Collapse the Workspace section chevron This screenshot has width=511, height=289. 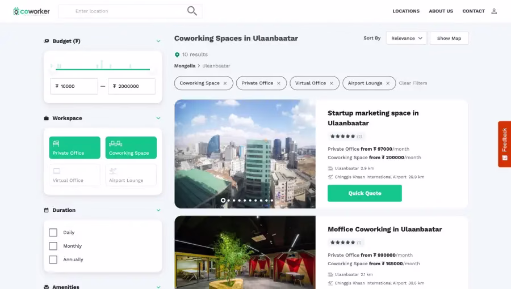click(158, 118)
